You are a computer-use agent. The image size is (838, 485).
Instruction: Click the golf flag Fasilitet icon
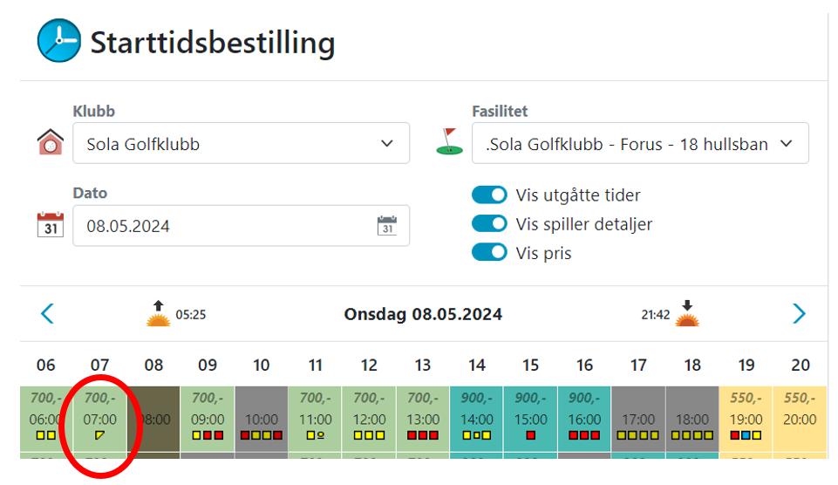point(449,141)
